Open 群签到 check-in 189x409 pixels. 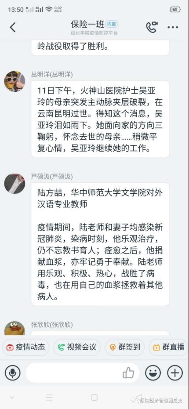[x=124, y=347]
